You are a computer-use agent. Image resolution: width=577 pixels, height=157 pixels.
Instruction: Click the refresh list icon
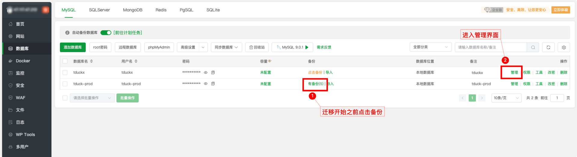click(548, 47)
